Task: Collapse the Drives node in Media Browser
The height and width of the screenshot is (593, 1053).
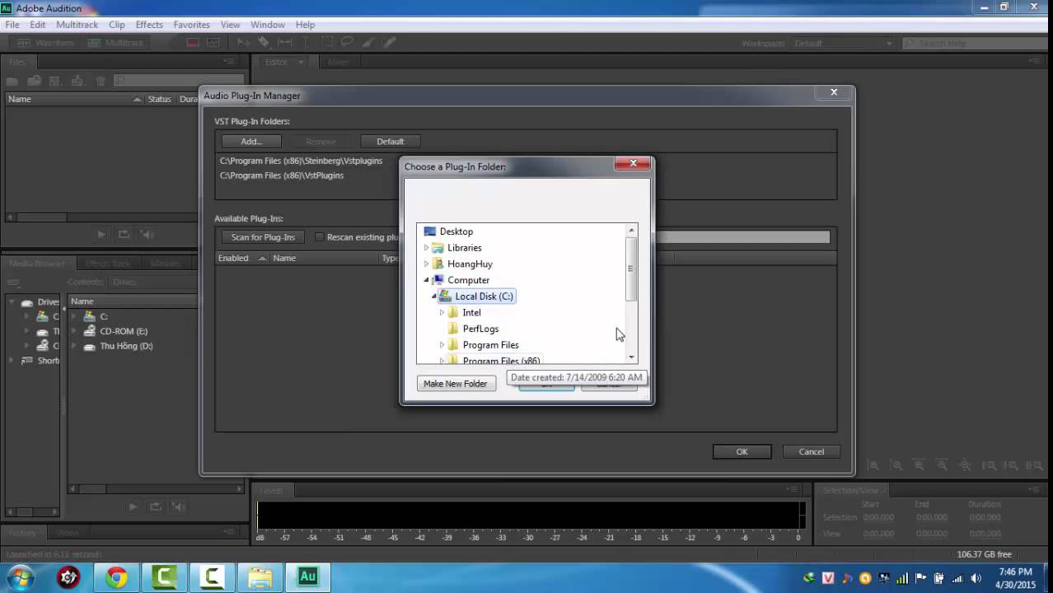Action: tap(12, 302)
